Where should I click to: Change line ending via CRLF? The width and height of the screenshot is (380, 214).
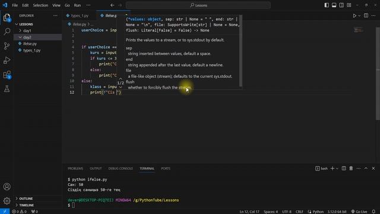(x=299, y=212)
